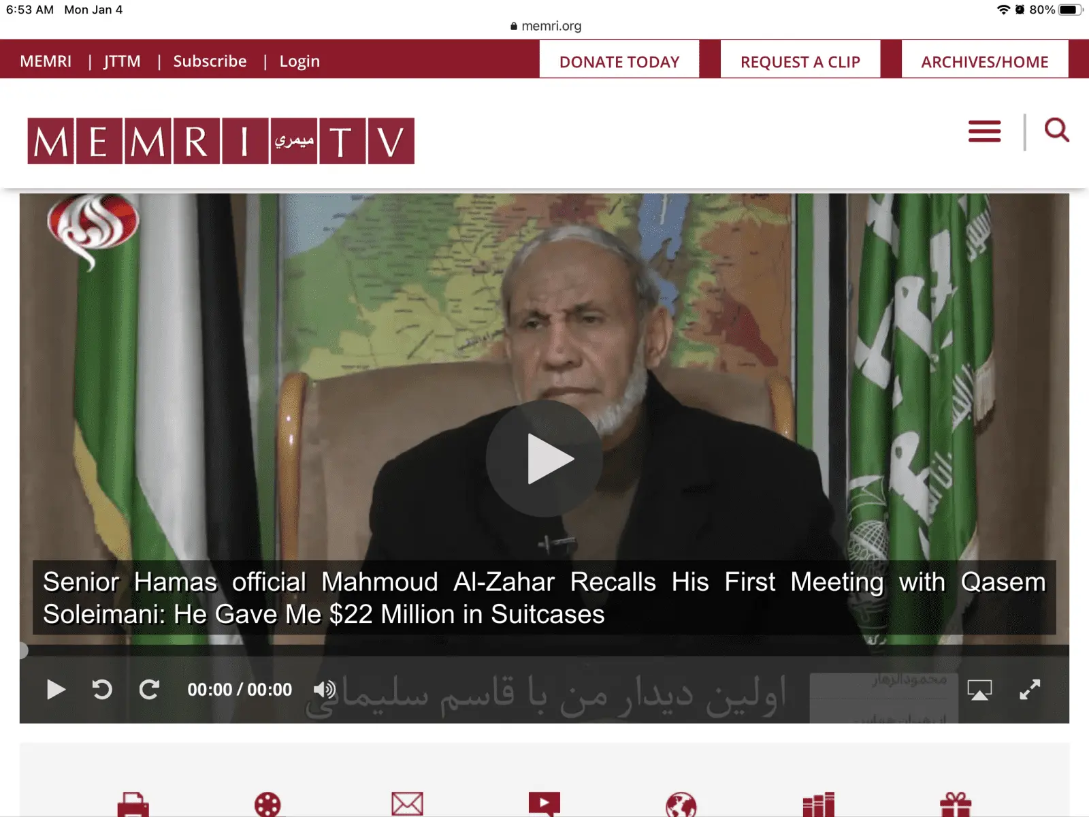Click the film reel icon
Screen dimensions: 1089x817
point(267,805)
